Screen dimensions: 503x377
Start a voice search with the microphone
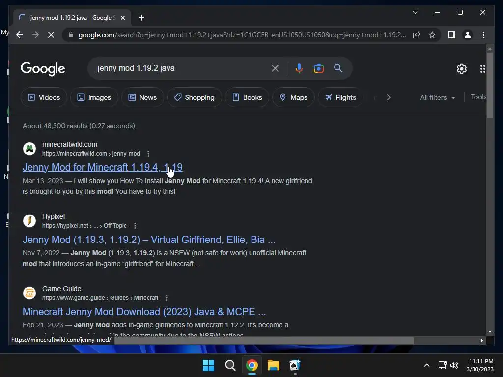coord(299,68)
